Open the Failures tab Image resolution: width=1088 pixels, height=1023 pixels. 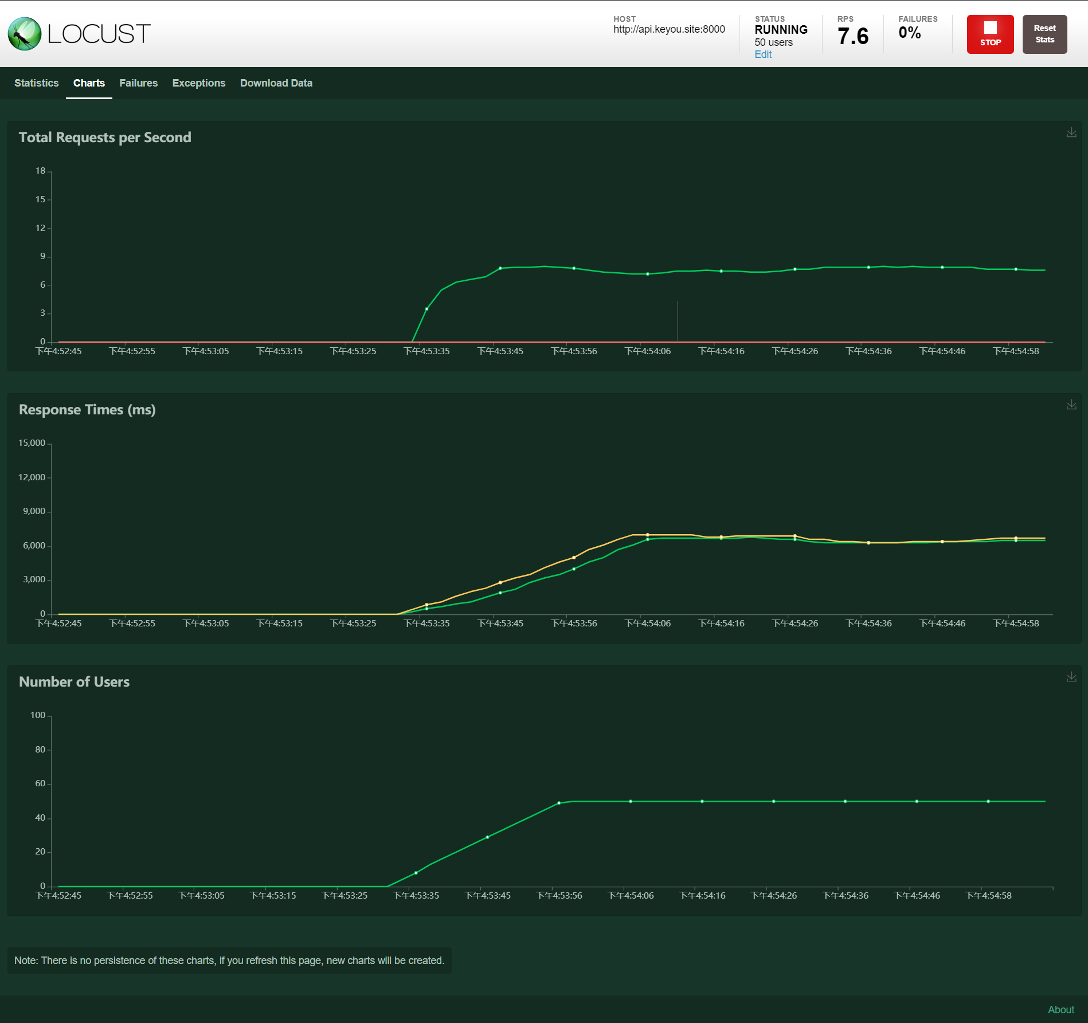point(138,83)
